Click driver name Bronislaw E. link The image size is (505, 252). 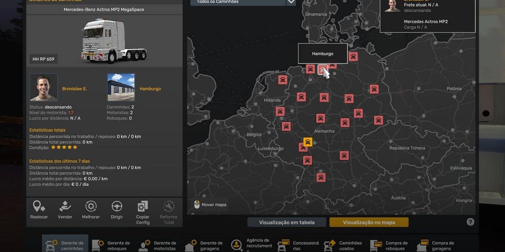tap(74, 89)
